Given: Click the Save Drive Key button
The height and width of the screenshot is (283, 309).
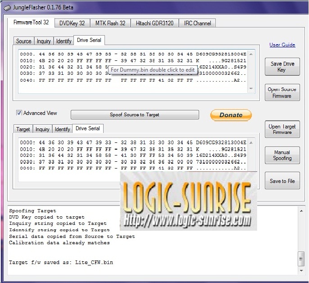Looking at the screenshot, I should pos(282,67).
